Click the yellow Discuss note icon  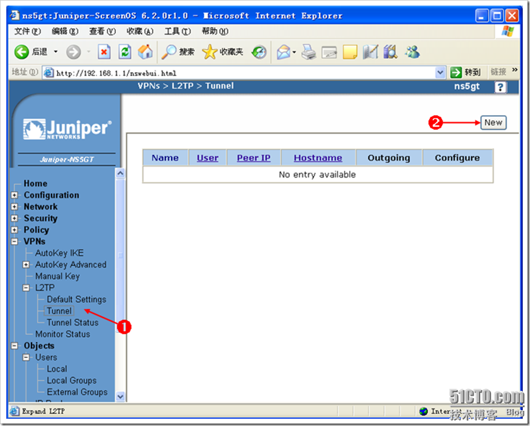pyautogui.click(x=350, y=52)
